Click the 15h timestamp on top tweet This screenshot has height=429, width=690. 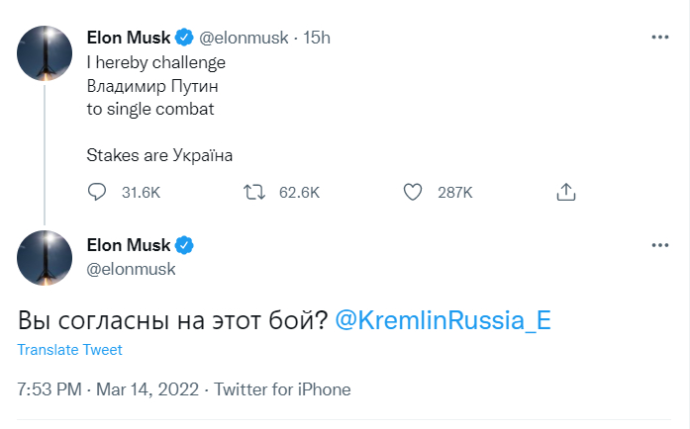point(318,38)
